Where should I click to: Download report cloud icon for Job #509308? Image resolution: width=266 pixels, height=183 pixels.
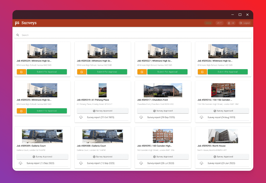click(81, 163)
